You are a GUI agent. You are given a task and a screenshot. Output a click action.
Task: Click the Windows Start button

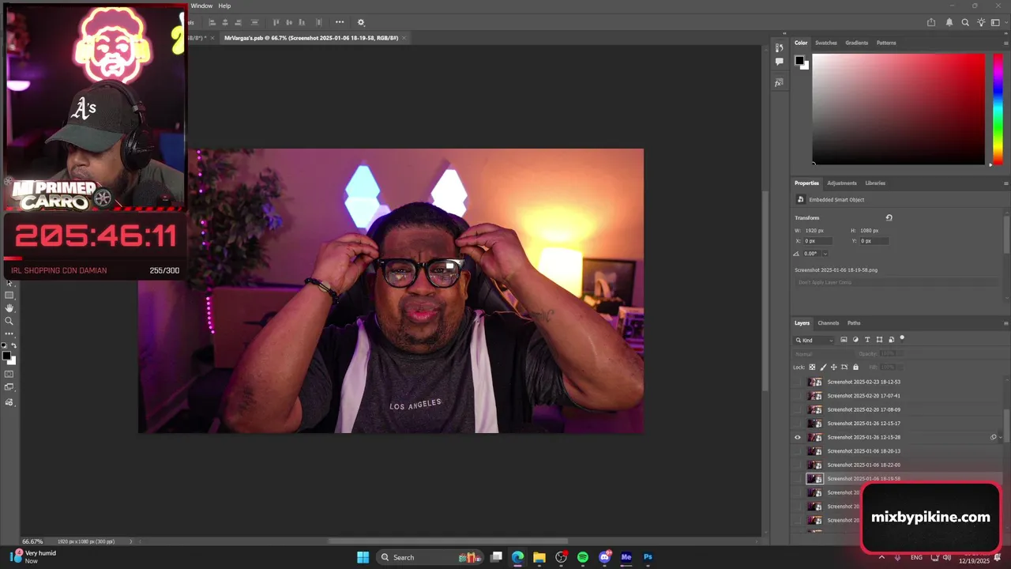coord(363,557)
